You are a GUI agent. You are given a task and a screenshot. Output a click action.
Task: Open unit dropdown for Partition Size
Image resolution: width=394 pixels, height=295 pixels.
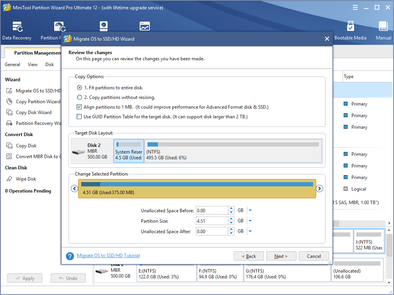(x=250, y=221)
